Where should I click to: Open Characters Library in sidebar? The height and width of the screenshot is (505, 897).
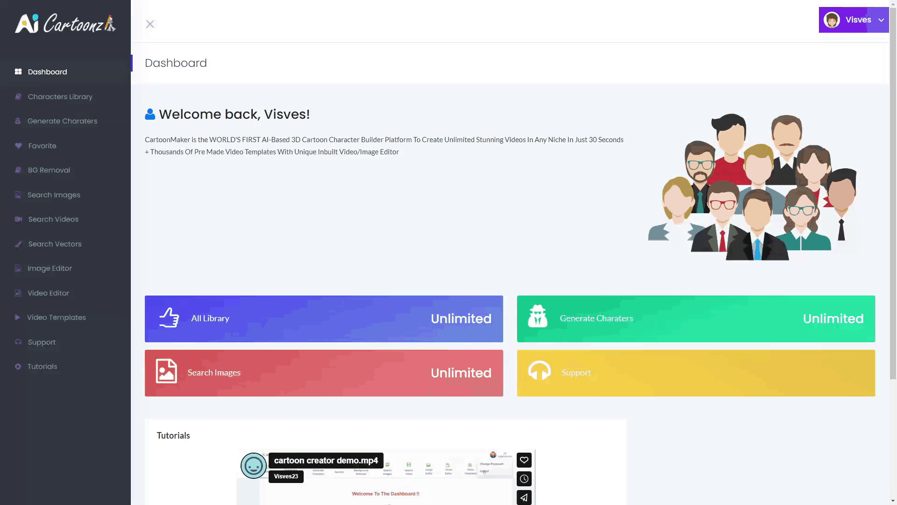pos(60,97)
